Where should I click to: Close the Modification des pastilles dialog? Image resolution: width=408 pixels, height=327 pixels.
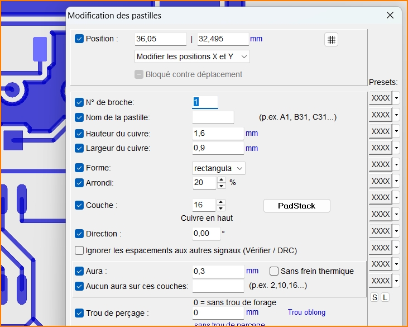(390, 16)
